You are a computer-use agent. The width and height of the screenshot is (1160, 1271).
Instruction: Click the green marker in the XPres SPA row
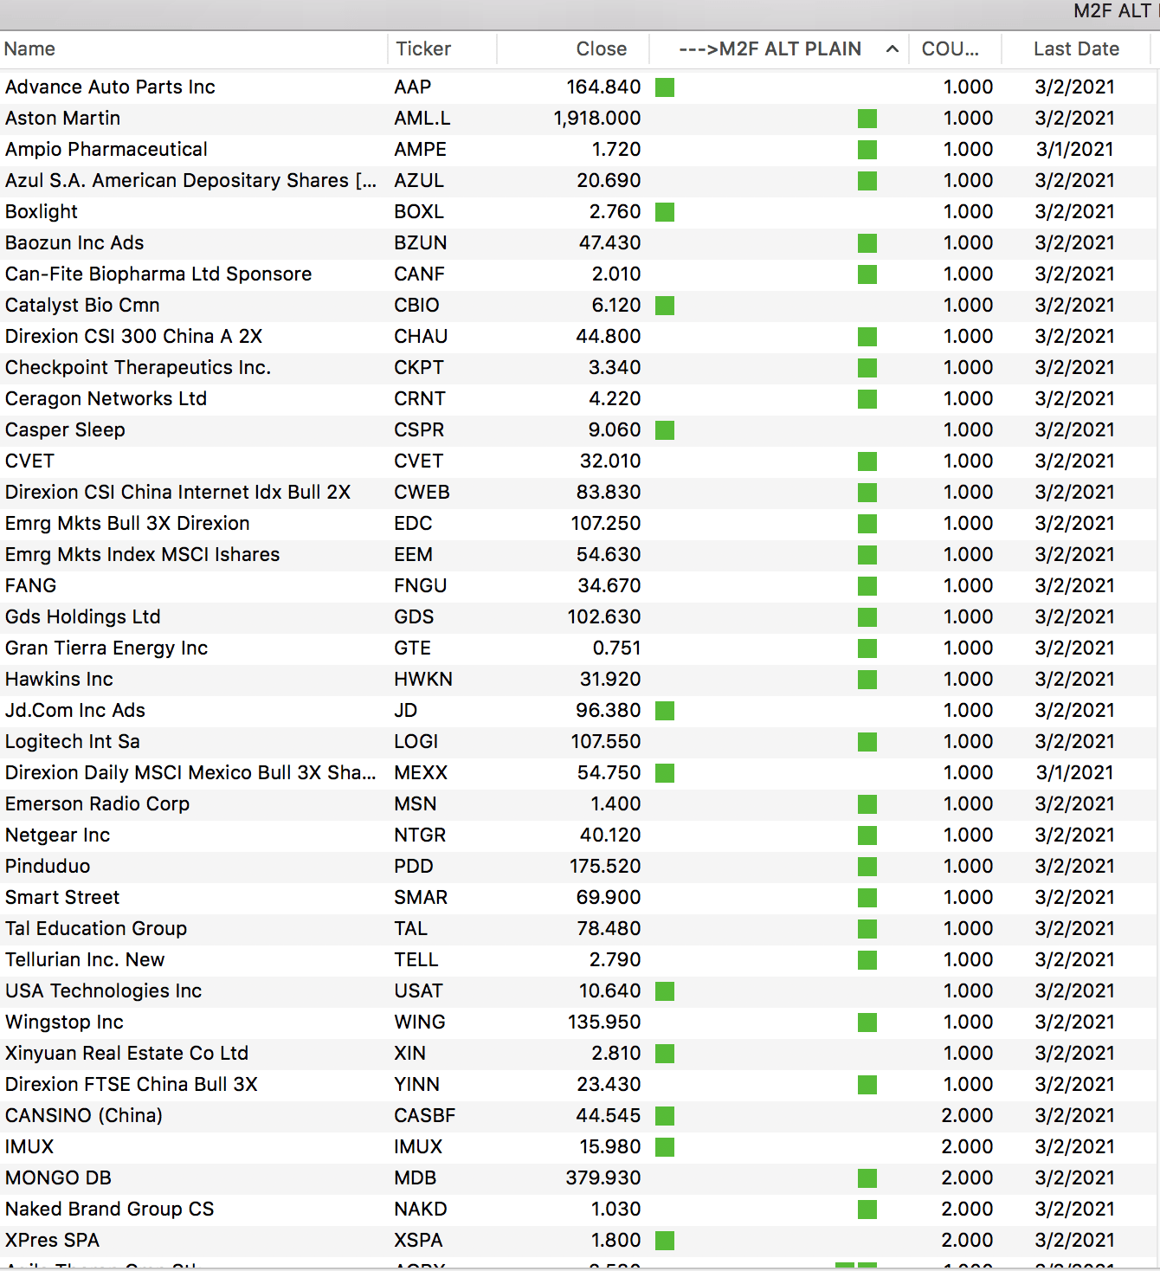click(665, 1241)
